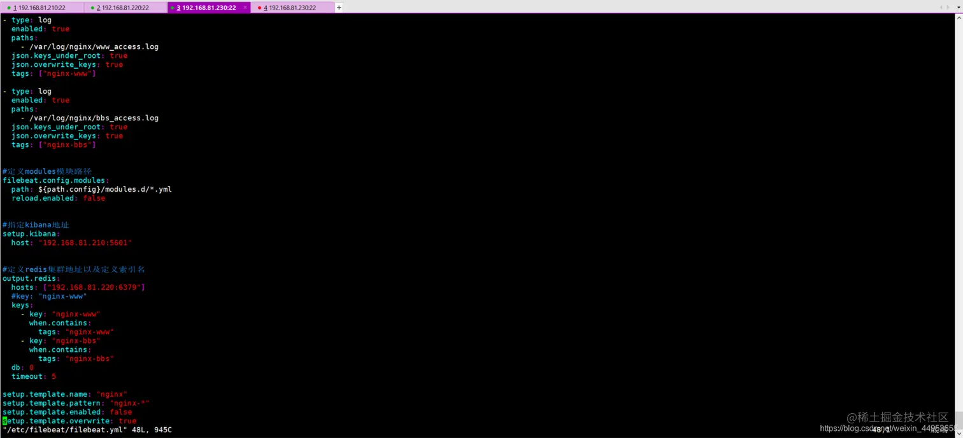Click the hosts: ["192.168.81.220:6379"] line
Screen dimensions: 963x438
point(78,287)
